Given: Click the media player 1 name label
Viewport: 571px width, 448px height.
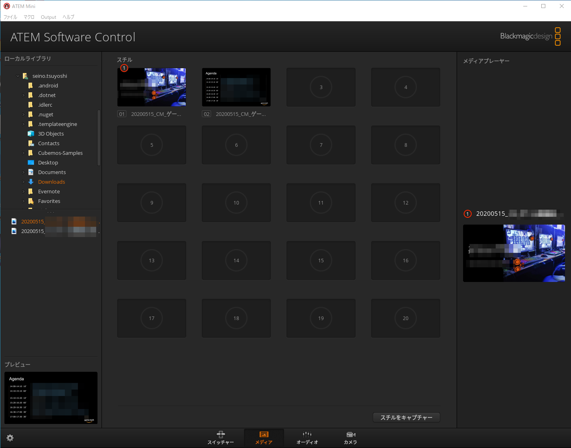Looking at the screenshot, I should pyautogui.click(x=520, y=214).
